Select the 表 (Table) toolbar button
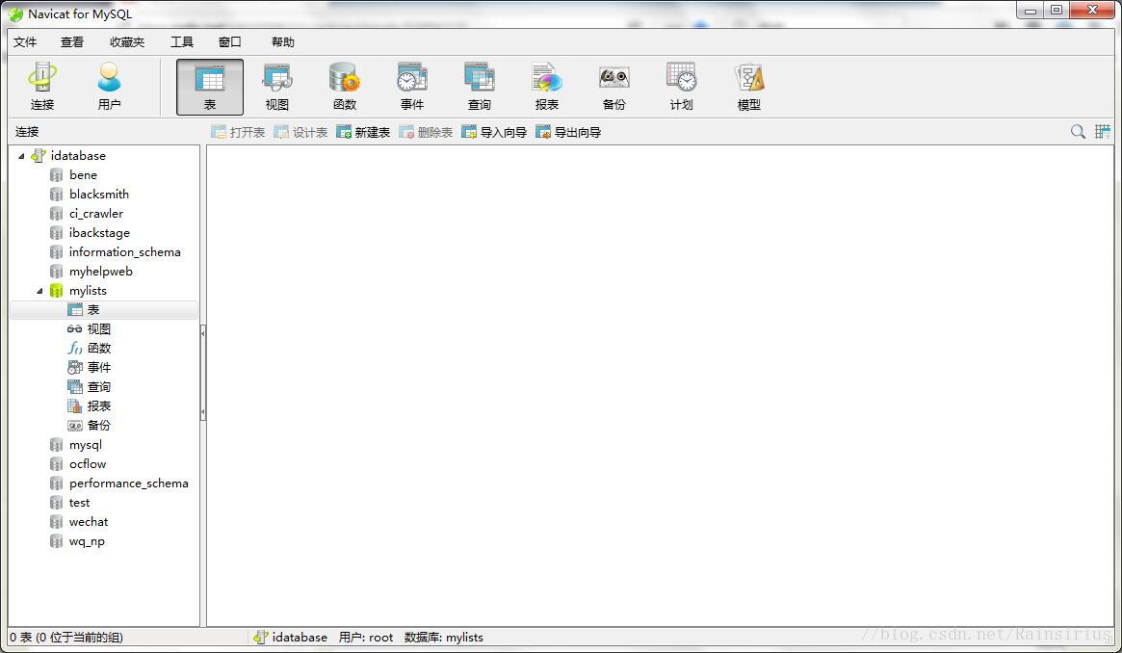The width and height of the screenshot is (1122, 653). click(210, 87)
